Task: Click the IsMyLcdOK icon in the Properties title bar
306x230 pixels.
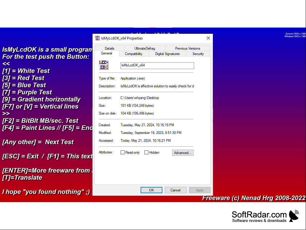Action: (x=97, y=38)
